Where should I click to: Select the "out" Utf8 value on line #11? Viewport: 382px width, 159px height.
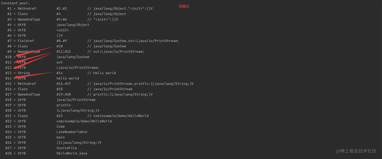point(60,62)
